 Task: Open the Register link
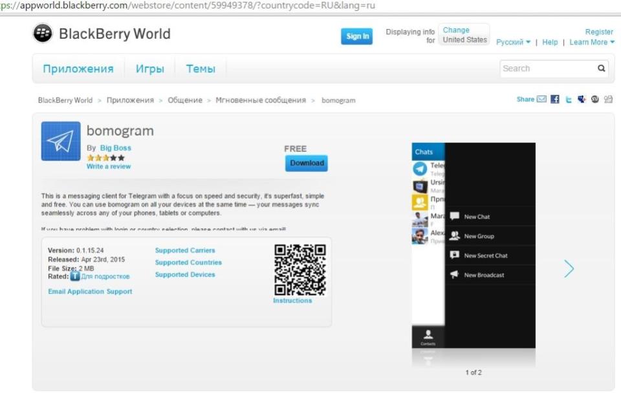tap(599, 32)
